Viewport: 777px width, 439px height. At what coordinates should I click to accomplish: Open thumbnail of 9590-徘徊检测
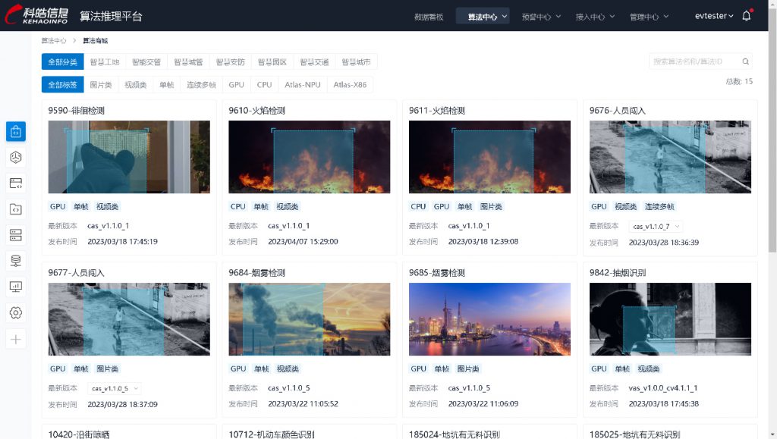(129, 157)
